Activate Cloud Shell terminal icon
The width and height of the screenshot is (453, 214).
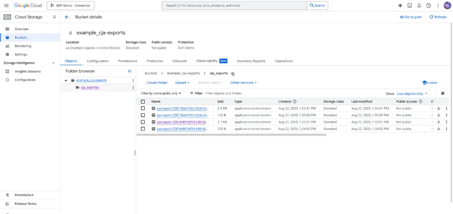(409, 6)
